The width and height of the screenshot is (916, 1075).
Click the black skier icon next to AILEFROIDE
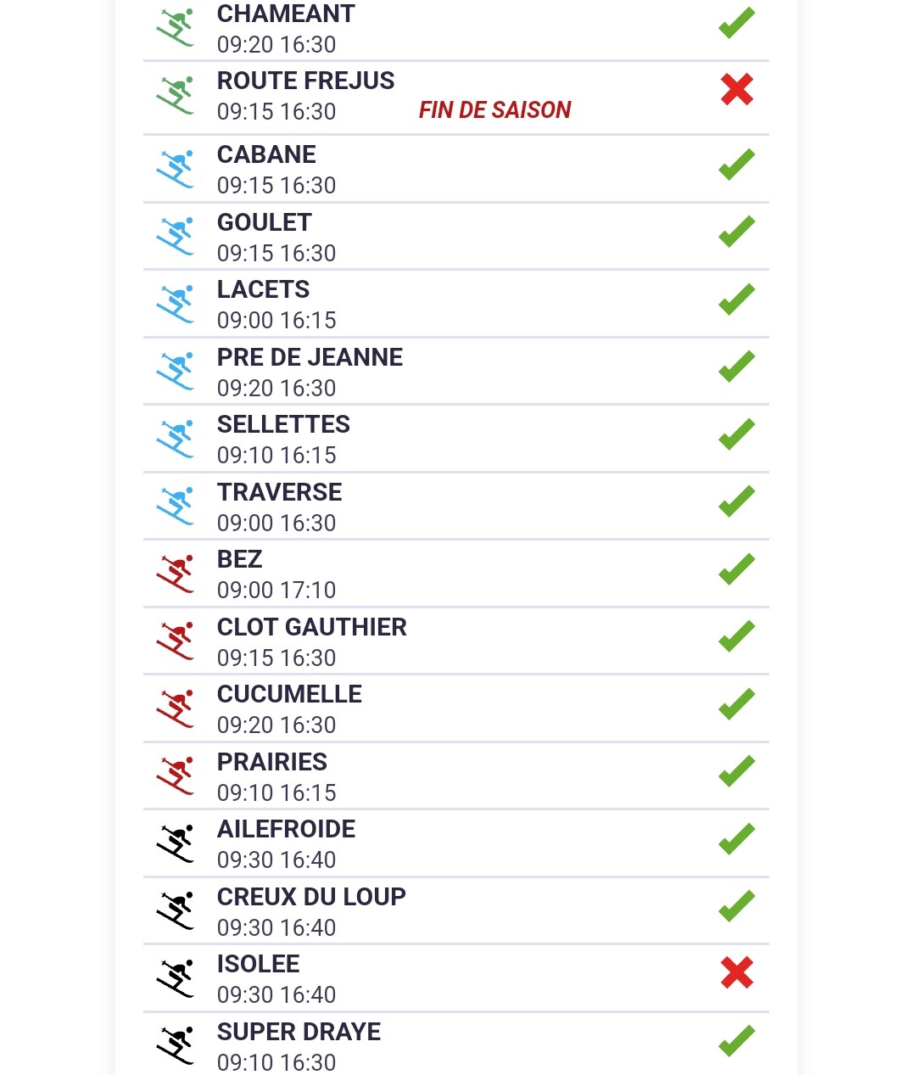click(x=176, y=843)
